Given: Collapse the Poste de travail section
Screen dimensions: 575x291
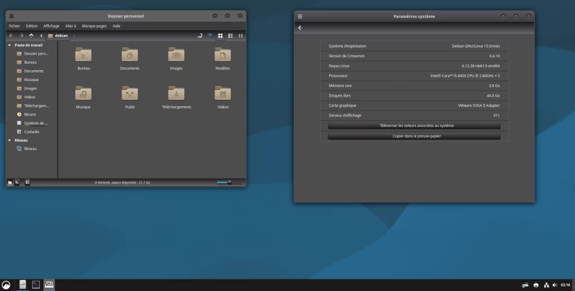Looking at the screenshot, I should pos(10,45).
